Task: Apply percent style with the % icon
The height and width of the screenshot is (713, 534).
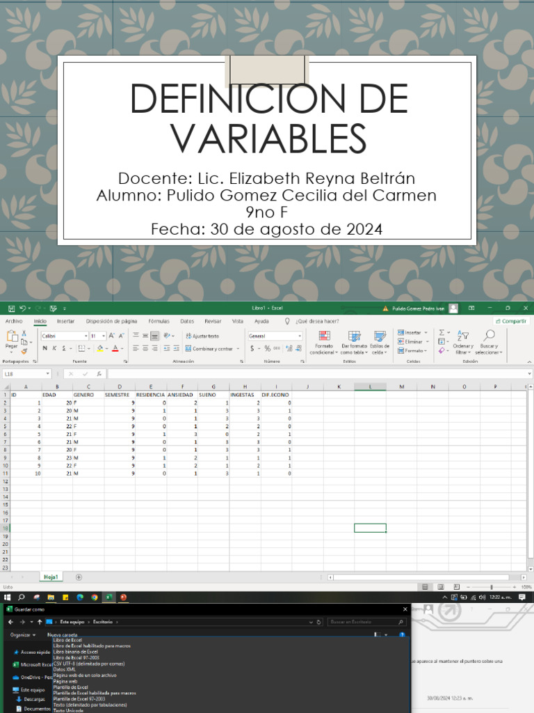Action: tap(268, 348)
